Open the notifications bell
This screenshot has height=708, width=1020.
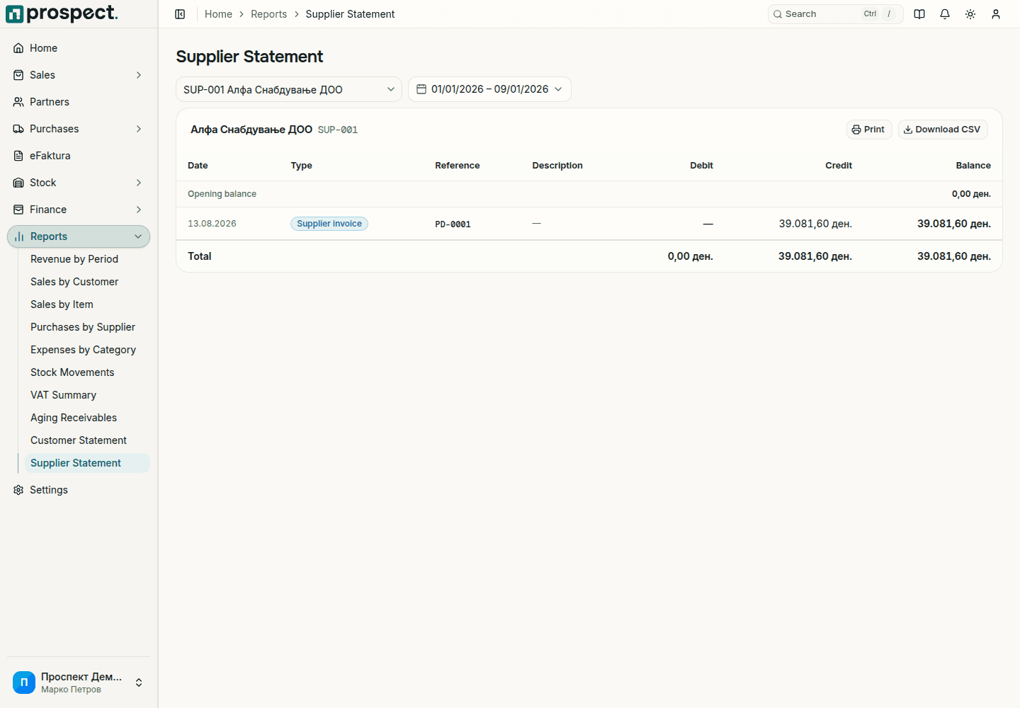[945, 14]
